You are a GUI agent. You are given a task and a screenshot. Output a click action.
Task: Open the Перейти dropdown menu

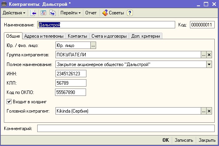(x=71, y=13)
